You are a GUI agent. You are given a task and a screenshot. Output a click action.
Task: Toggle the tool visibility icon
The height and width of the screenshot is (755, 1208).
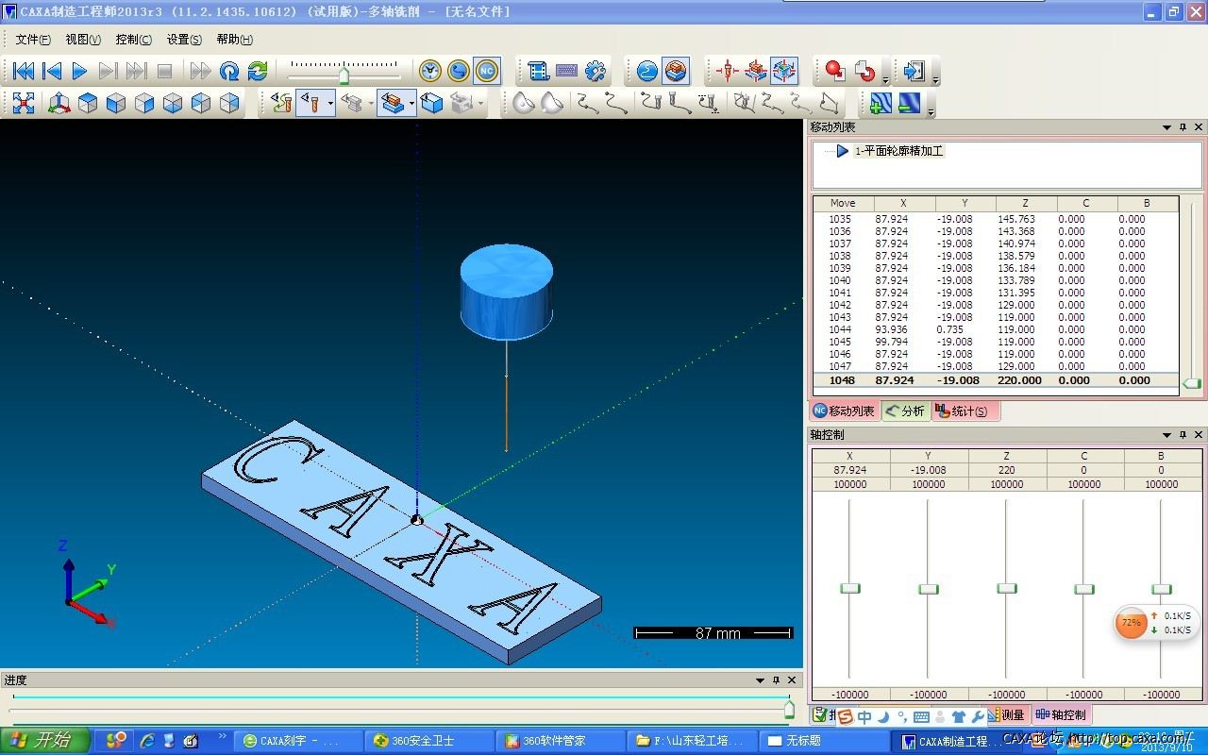pos(310,103)
